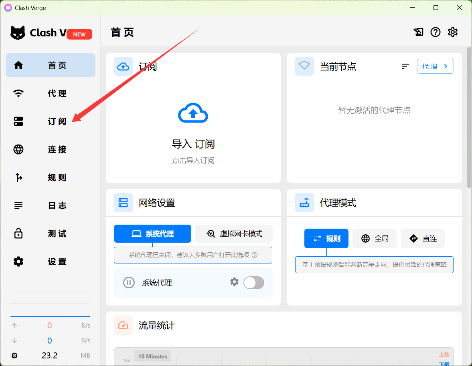Switch to 虚拟网卡模式 tab

pyautogui.click(x=234, y=234)
